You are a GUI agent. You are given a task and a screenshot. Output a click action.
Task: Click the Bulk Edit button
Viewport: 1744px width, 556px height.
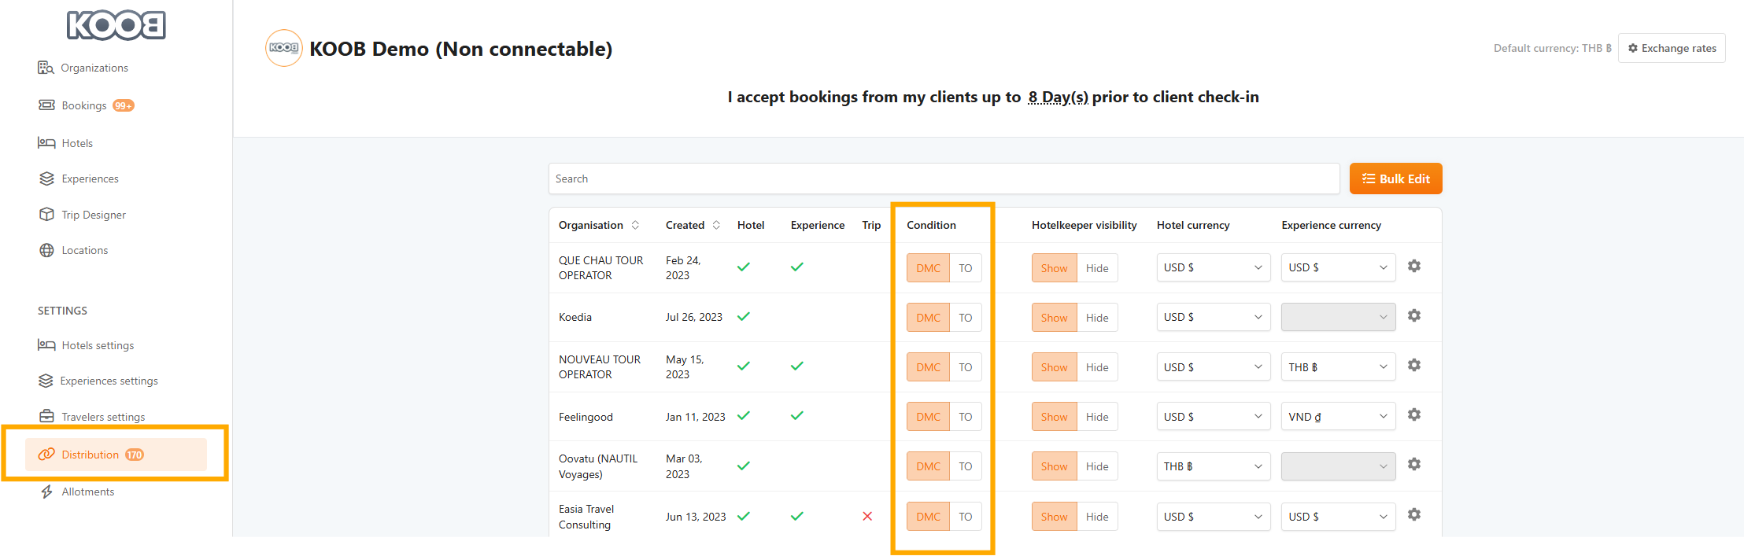click(1395, 179)
